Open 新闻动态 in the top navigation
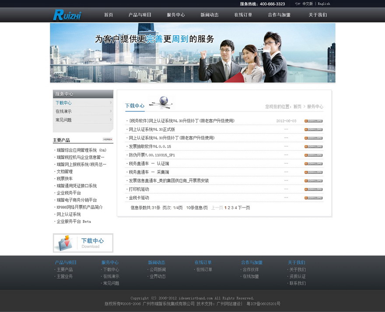This screenshot has height=312, width=385. point(210,15)
